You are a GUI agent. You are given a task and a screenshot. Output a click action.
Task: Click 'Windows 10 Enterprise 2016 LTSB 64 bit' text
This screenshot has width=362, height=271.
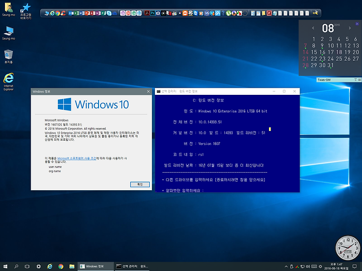(233, 111)
